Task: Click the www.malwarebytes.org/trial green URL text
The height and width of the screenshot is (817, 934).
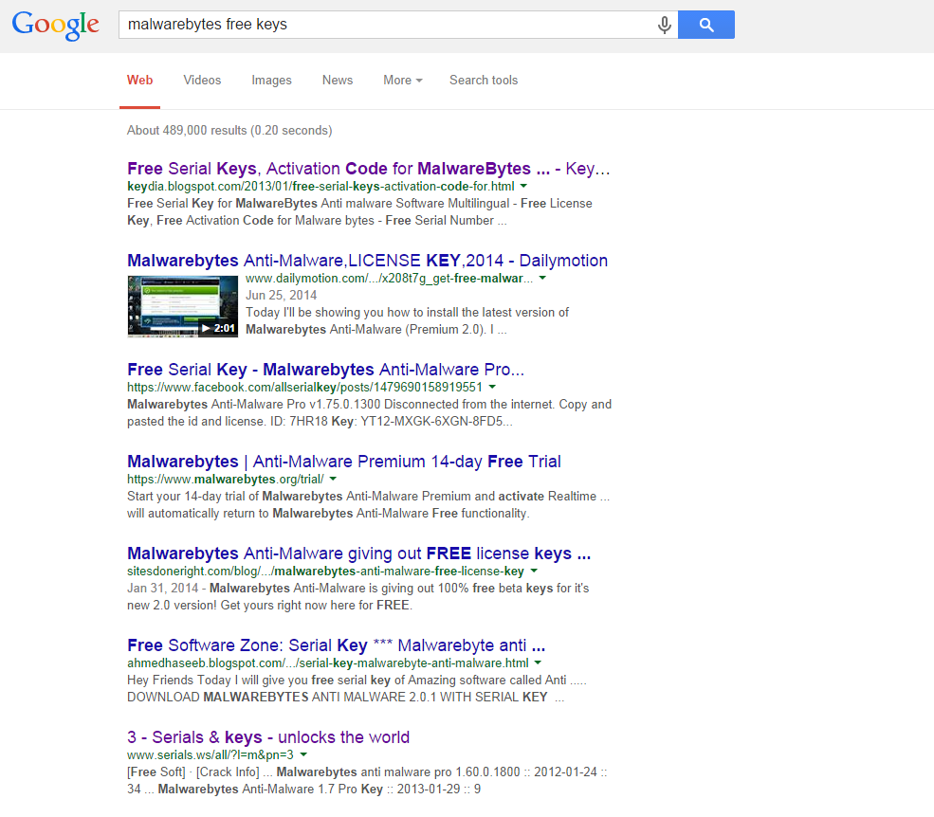Action: 225,480
